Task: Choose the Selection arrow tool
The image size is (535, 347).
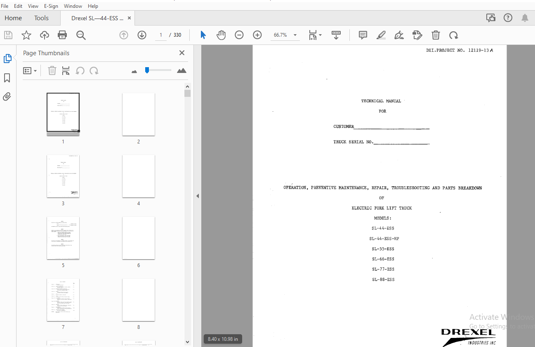Action: pos(203,35)
